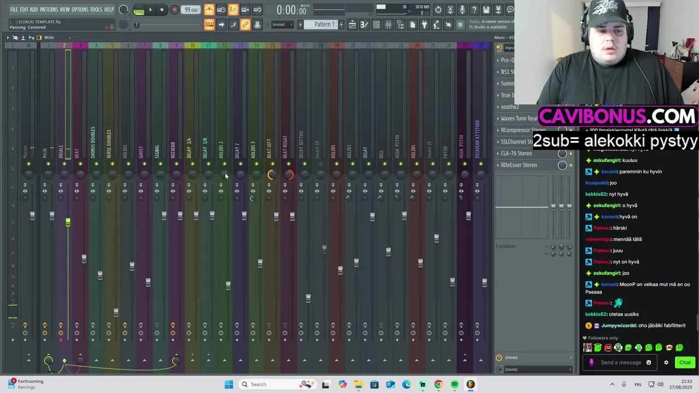
Task: Open the undo history icon
Action: point(439,10)
